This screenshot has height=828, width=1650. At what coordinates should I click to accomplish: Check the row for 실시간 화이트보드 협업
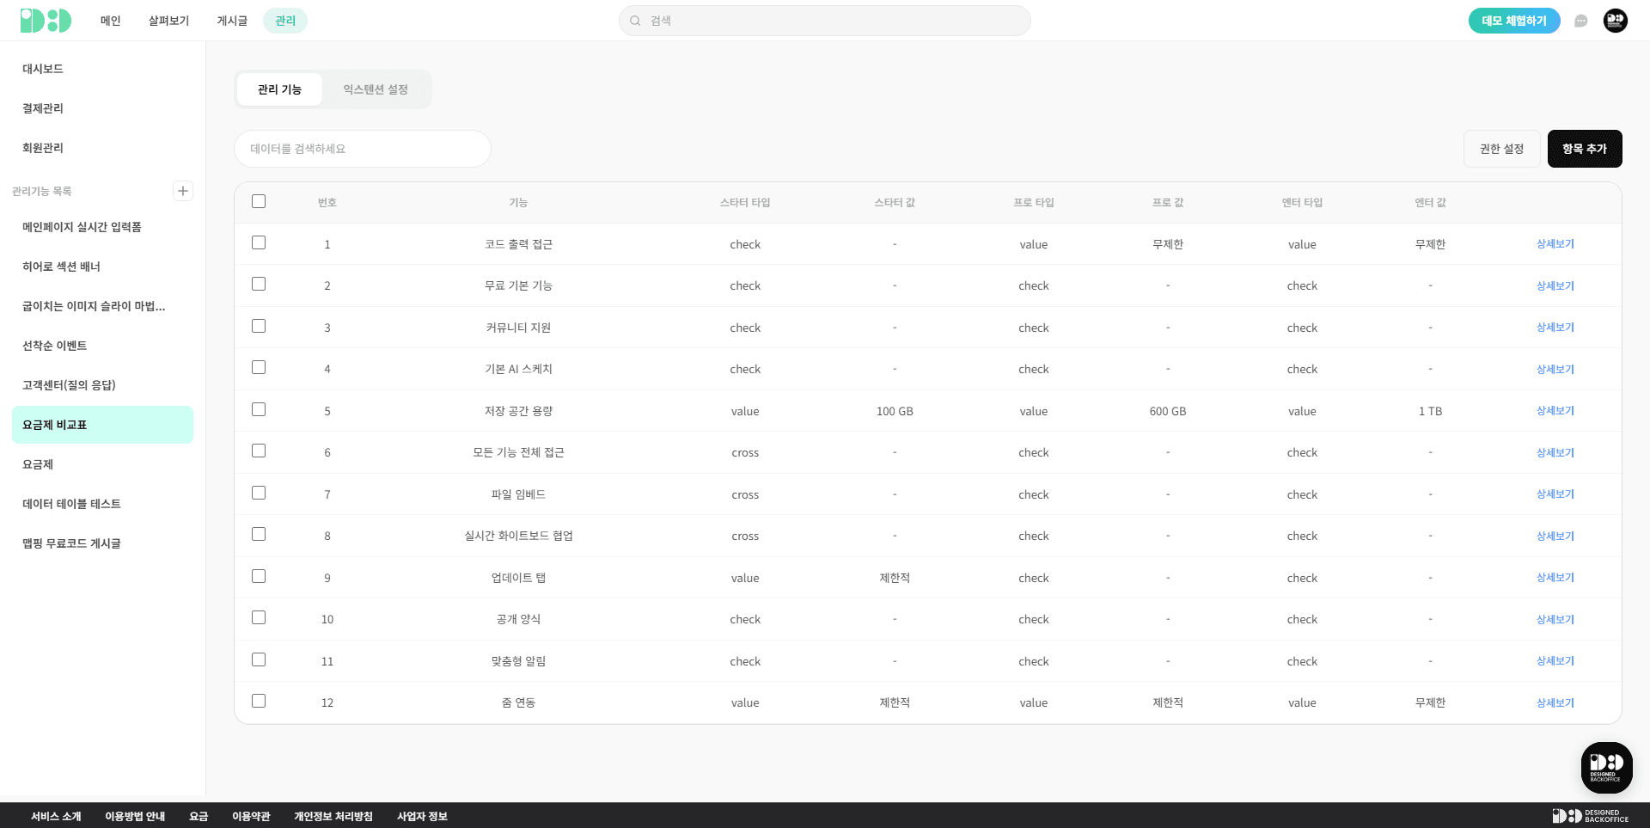[x=259, y=534]
